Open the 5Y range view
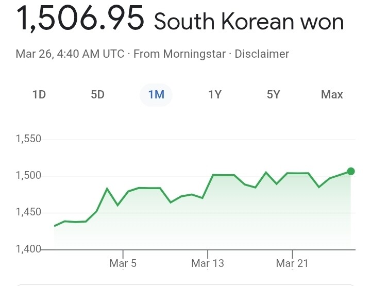Viewport: 371px width, 286px height. click(x=273, y=95)
